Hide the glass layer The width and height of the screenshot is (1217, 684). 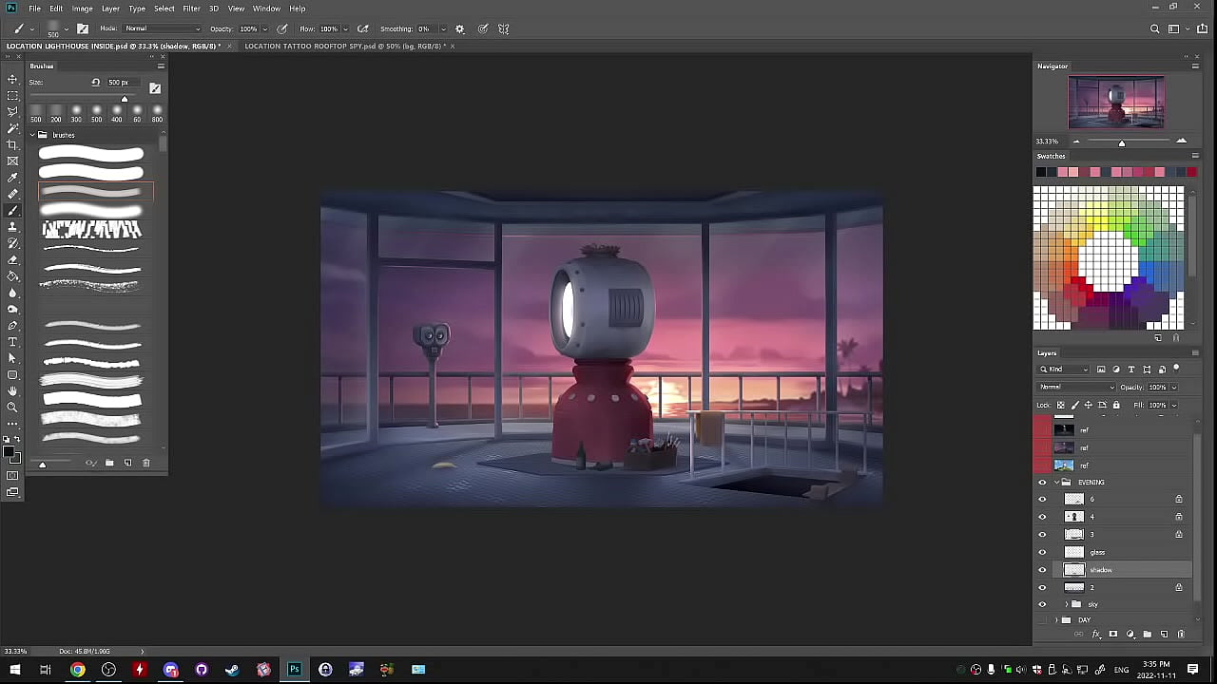1042,552
